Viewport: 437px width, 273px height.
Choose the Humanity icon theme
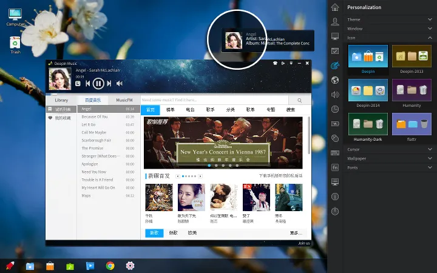tap(412, 90)
